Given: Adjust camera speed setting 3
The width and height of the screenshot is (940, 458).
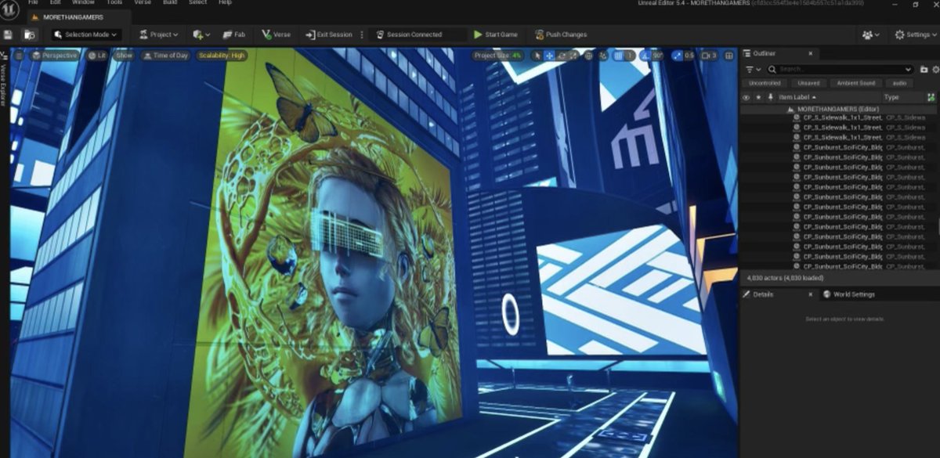Looking at the screenshot, I should (708, 56).
